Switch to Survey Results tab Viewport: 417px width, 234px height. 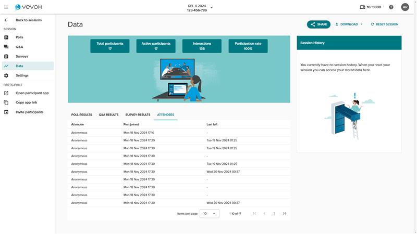click(138, 115)
